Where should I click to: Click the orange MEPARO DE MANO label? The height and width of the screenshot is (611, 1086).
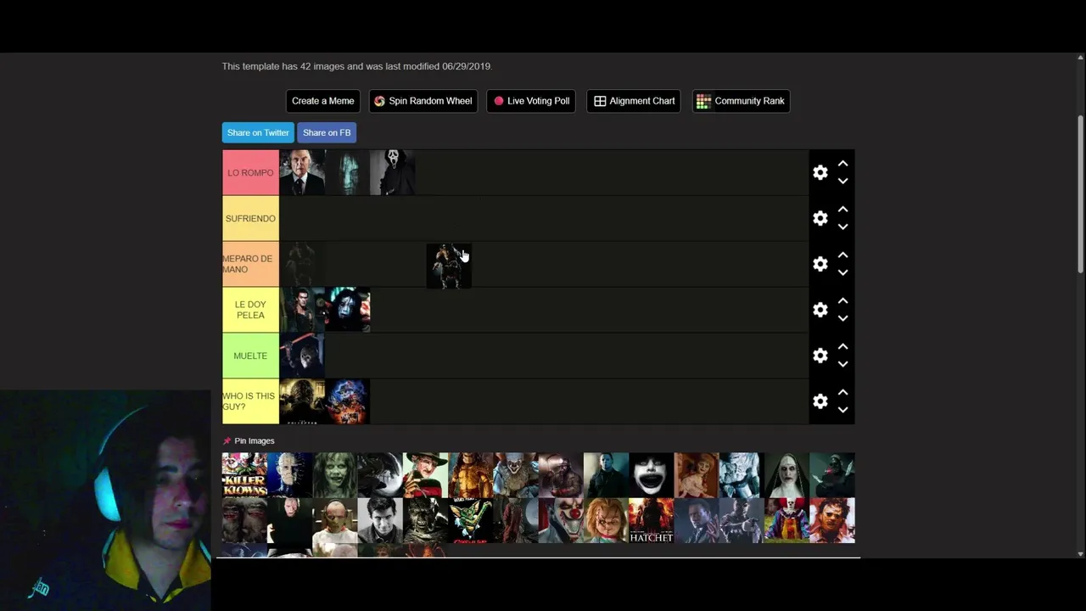250,264
